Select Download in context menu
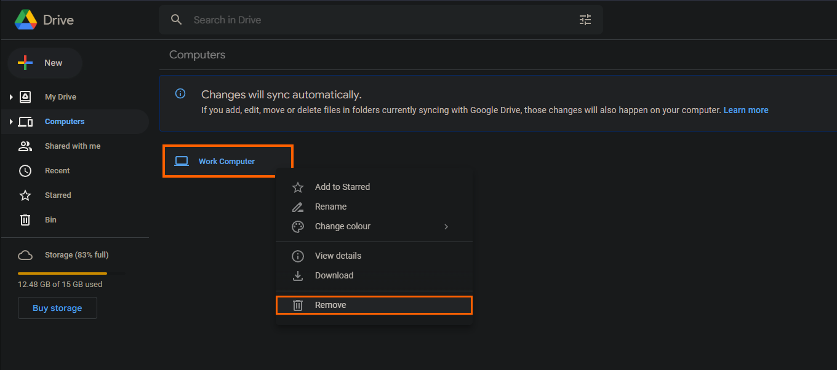 click(x=374, y=275)
